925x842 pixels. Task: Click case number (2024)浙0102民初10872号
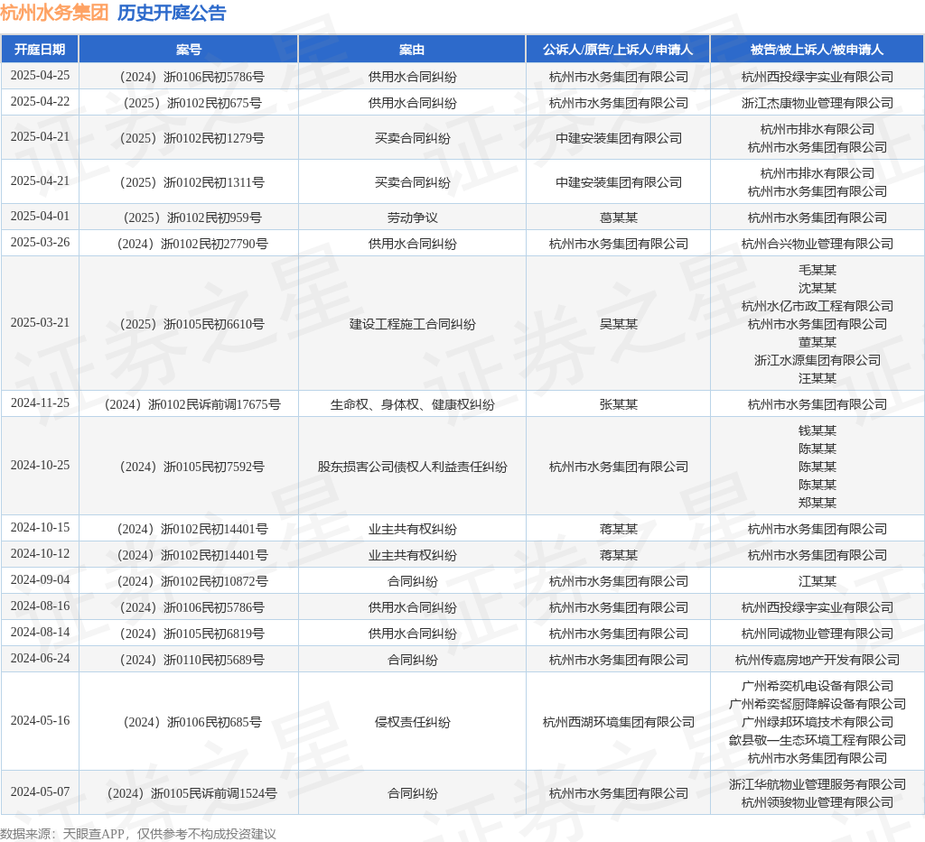pyautogui.click(x=192, y=581)
